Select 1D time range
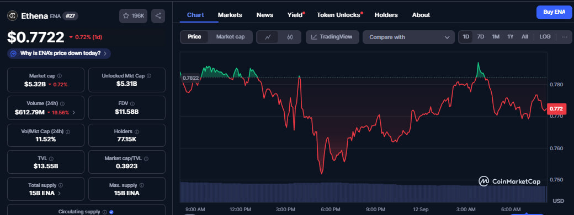 [466, 37]
